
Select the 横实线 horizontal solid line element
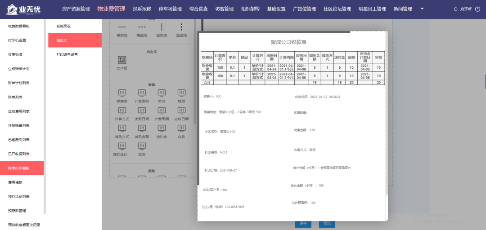122,27
